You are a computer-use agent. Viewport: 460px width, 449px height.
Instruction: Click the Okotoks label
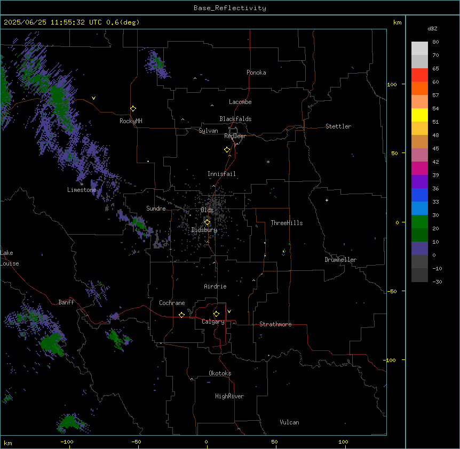click(220, 373)
